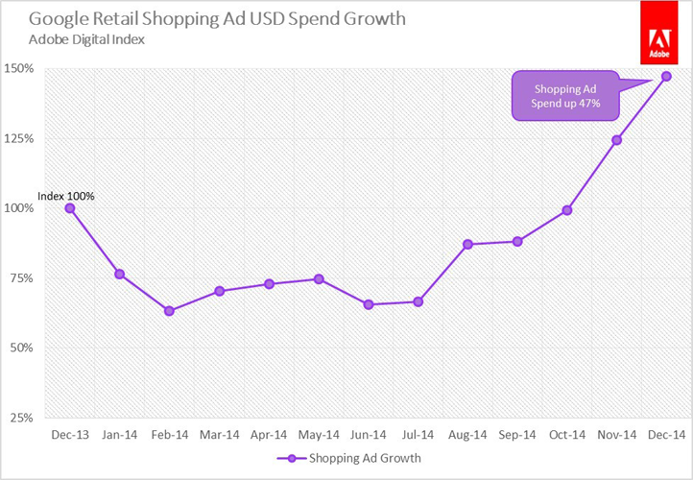Select the Jan-14 data point
693x480 pixels.
coord(119,275)
